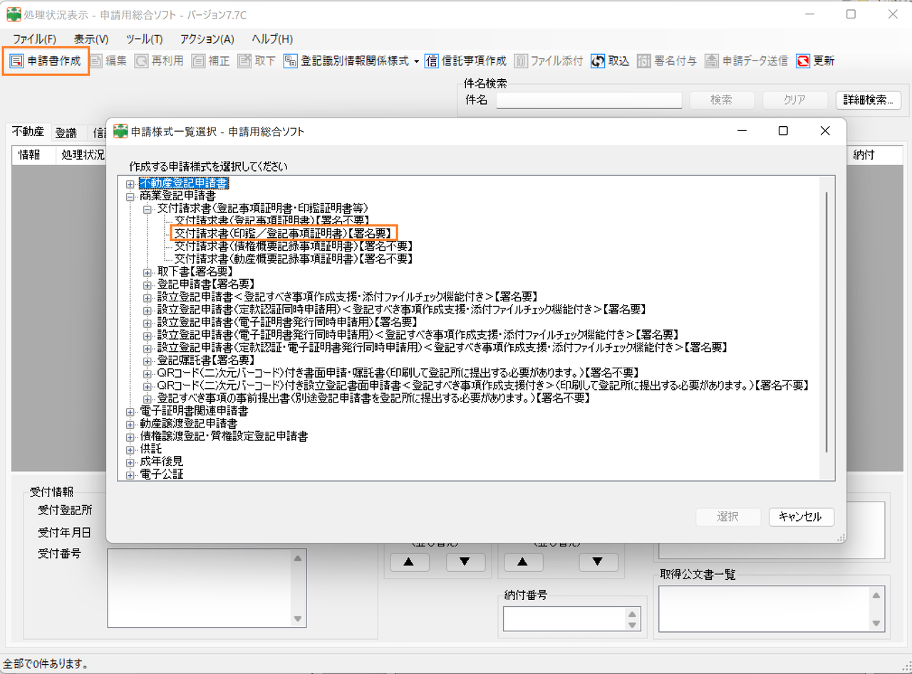Open the 補正 function icon
Viewport: 912px width, 674px height.
[x=207, y=61]
